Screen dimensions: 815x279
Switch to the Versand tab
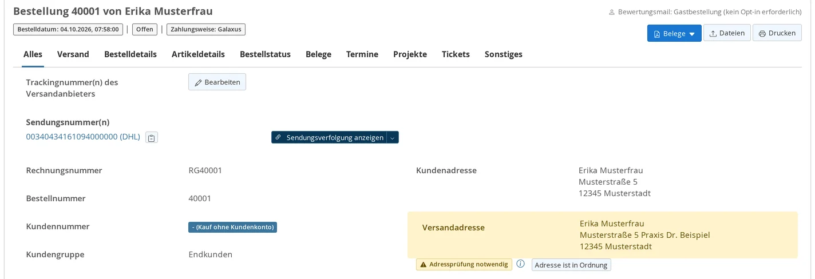(73, 54)
